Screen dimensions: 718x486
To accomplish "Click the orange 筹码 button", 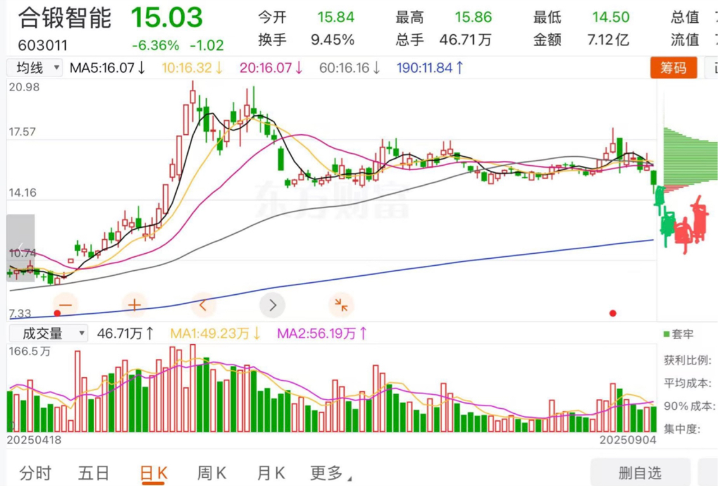I will tap(674, 68).
